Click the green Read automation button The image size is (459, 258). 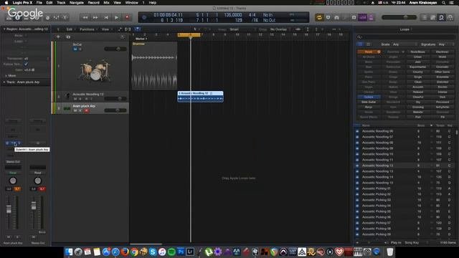coord(13,173)
